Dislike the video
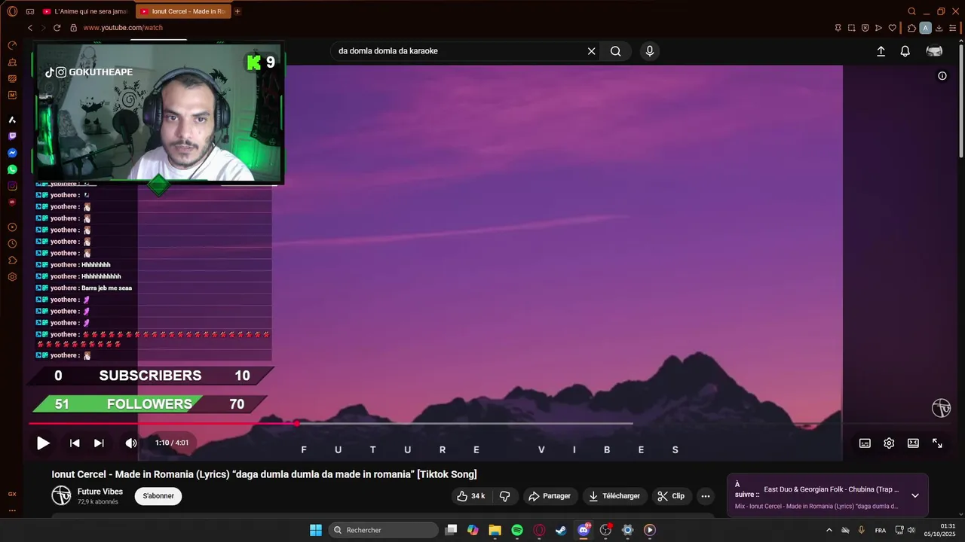Viewport: 965px width, 542px height. (505, 496)
